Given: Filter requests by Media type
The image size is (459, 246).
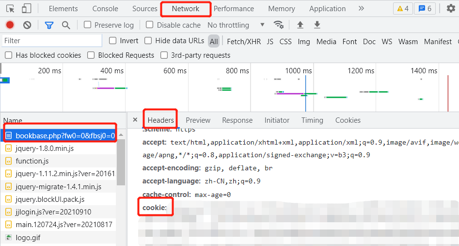Looking at the screenshot, I should coord(326,42).
